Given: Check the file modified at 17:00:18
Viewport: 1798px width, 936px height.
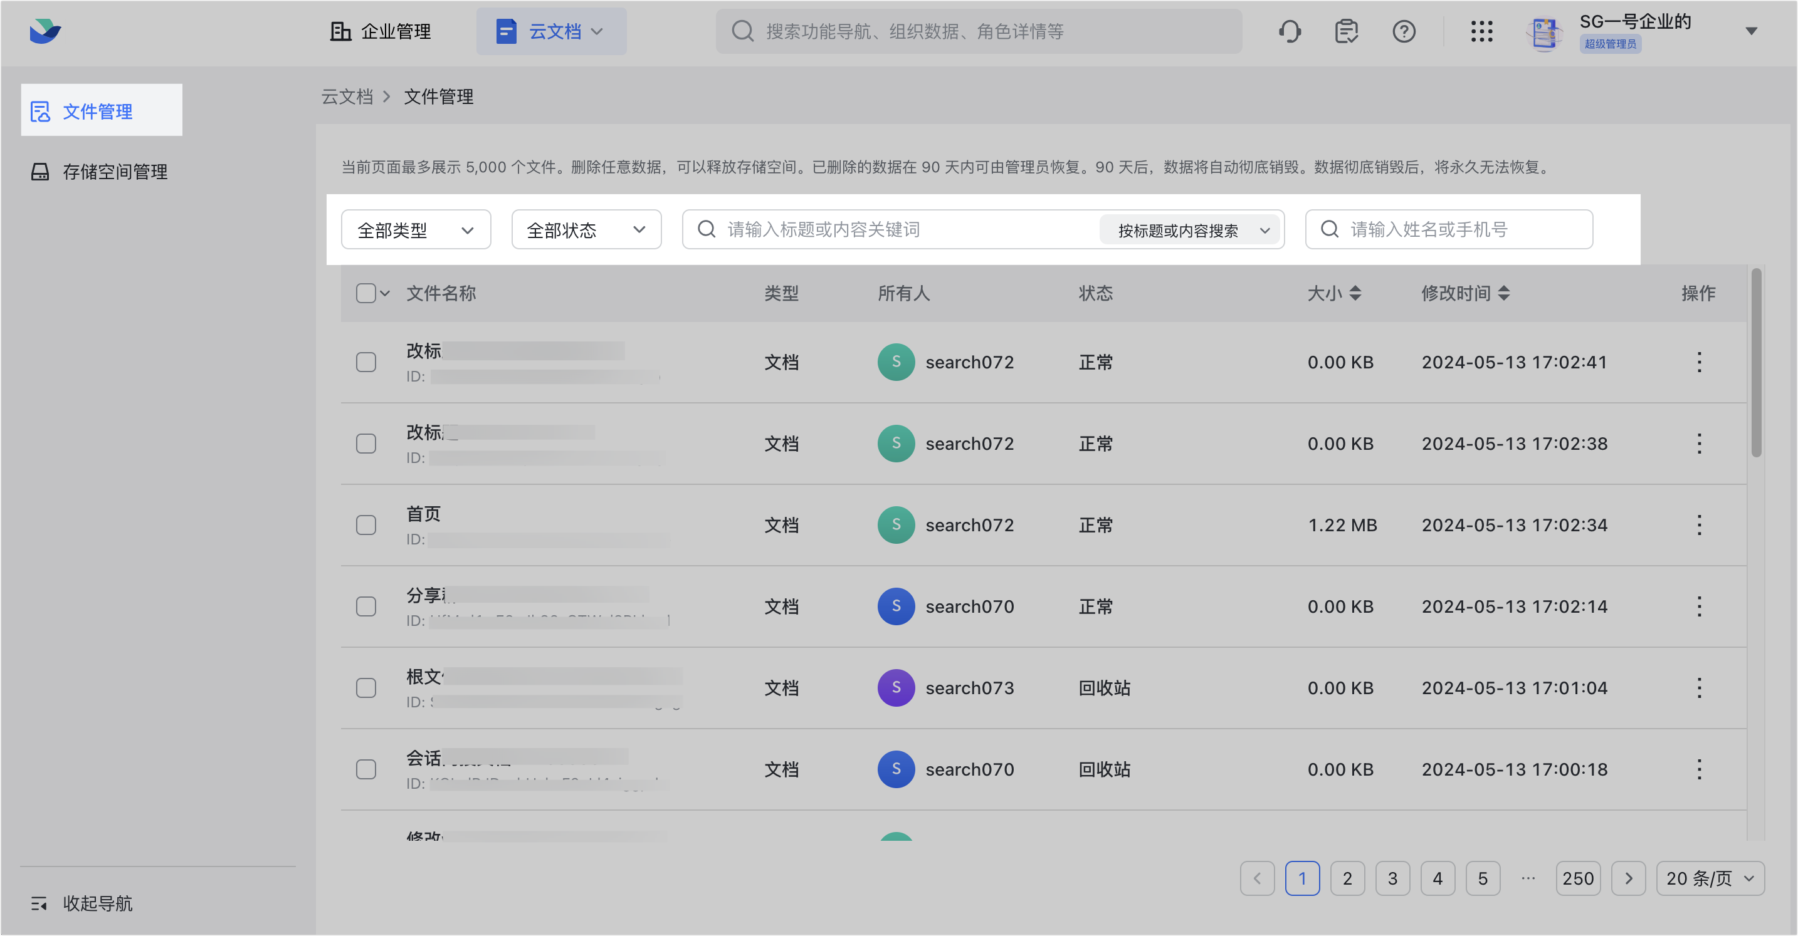Looking at the screenshot, I should click(x=365, y=769).
